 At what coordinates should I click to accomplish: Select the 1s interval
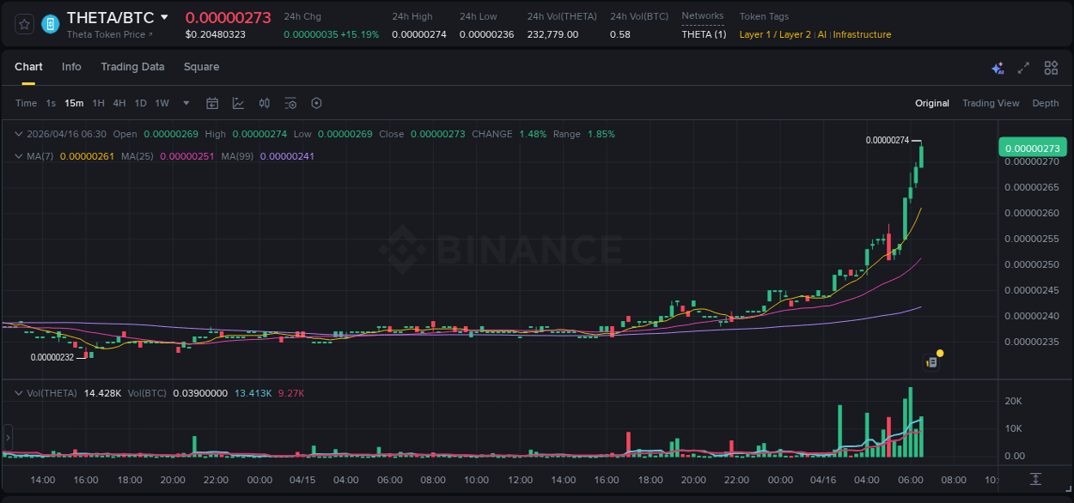51,103
